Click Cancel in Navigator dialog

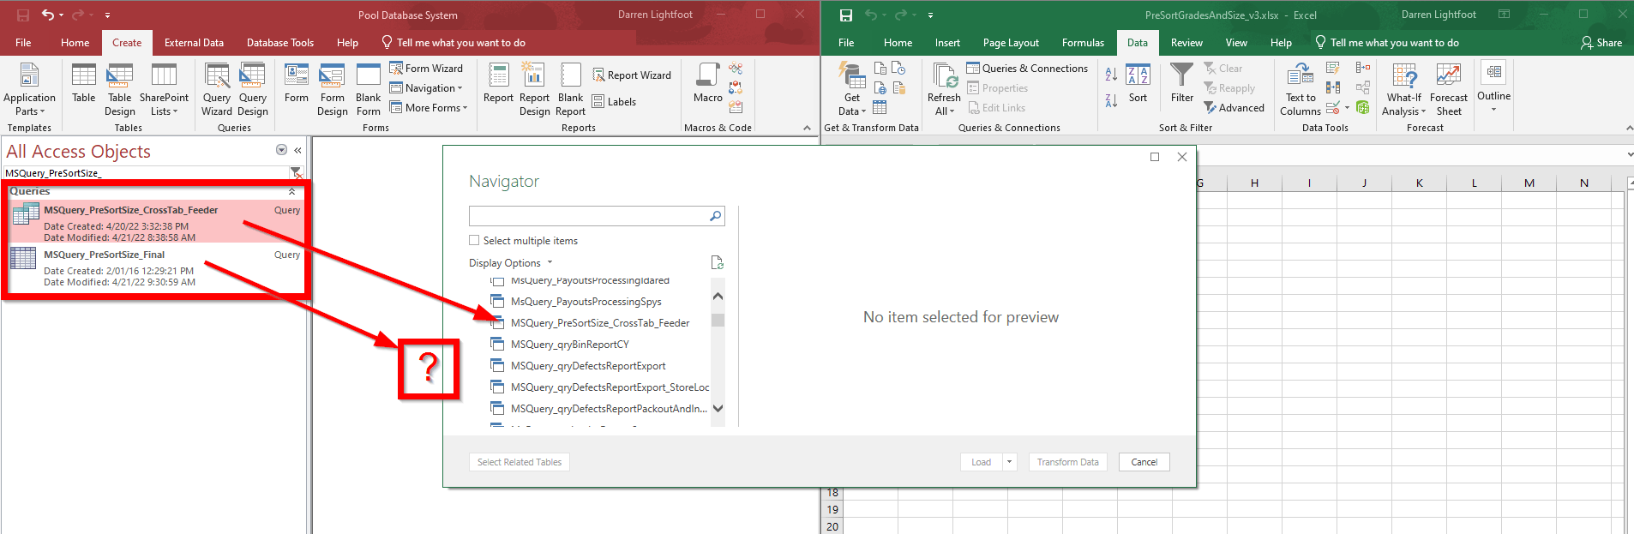1144,462
